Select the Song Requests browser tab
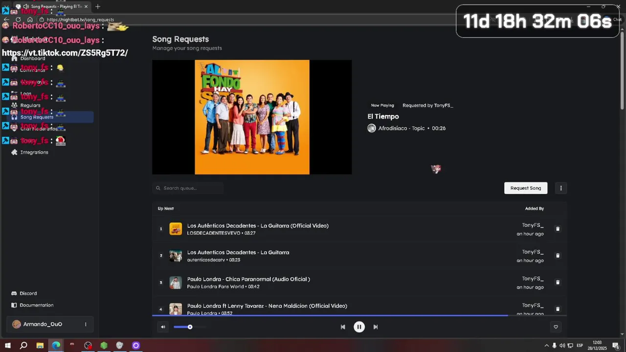 52,6
